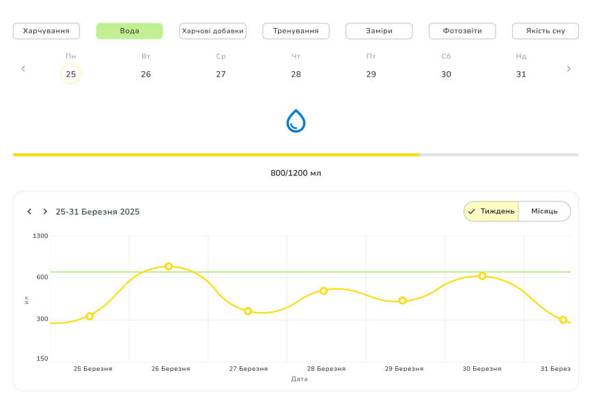Show next chart period with right chevron
Screen dimensions: 592x414
pos(45,212)
